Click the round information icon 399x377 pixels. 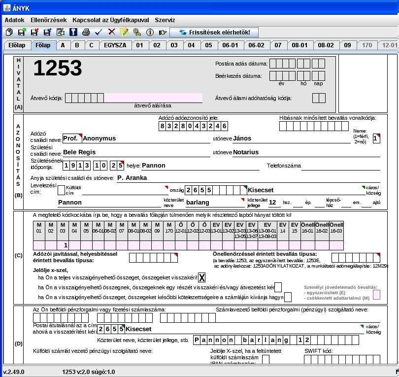coord(150,32)
